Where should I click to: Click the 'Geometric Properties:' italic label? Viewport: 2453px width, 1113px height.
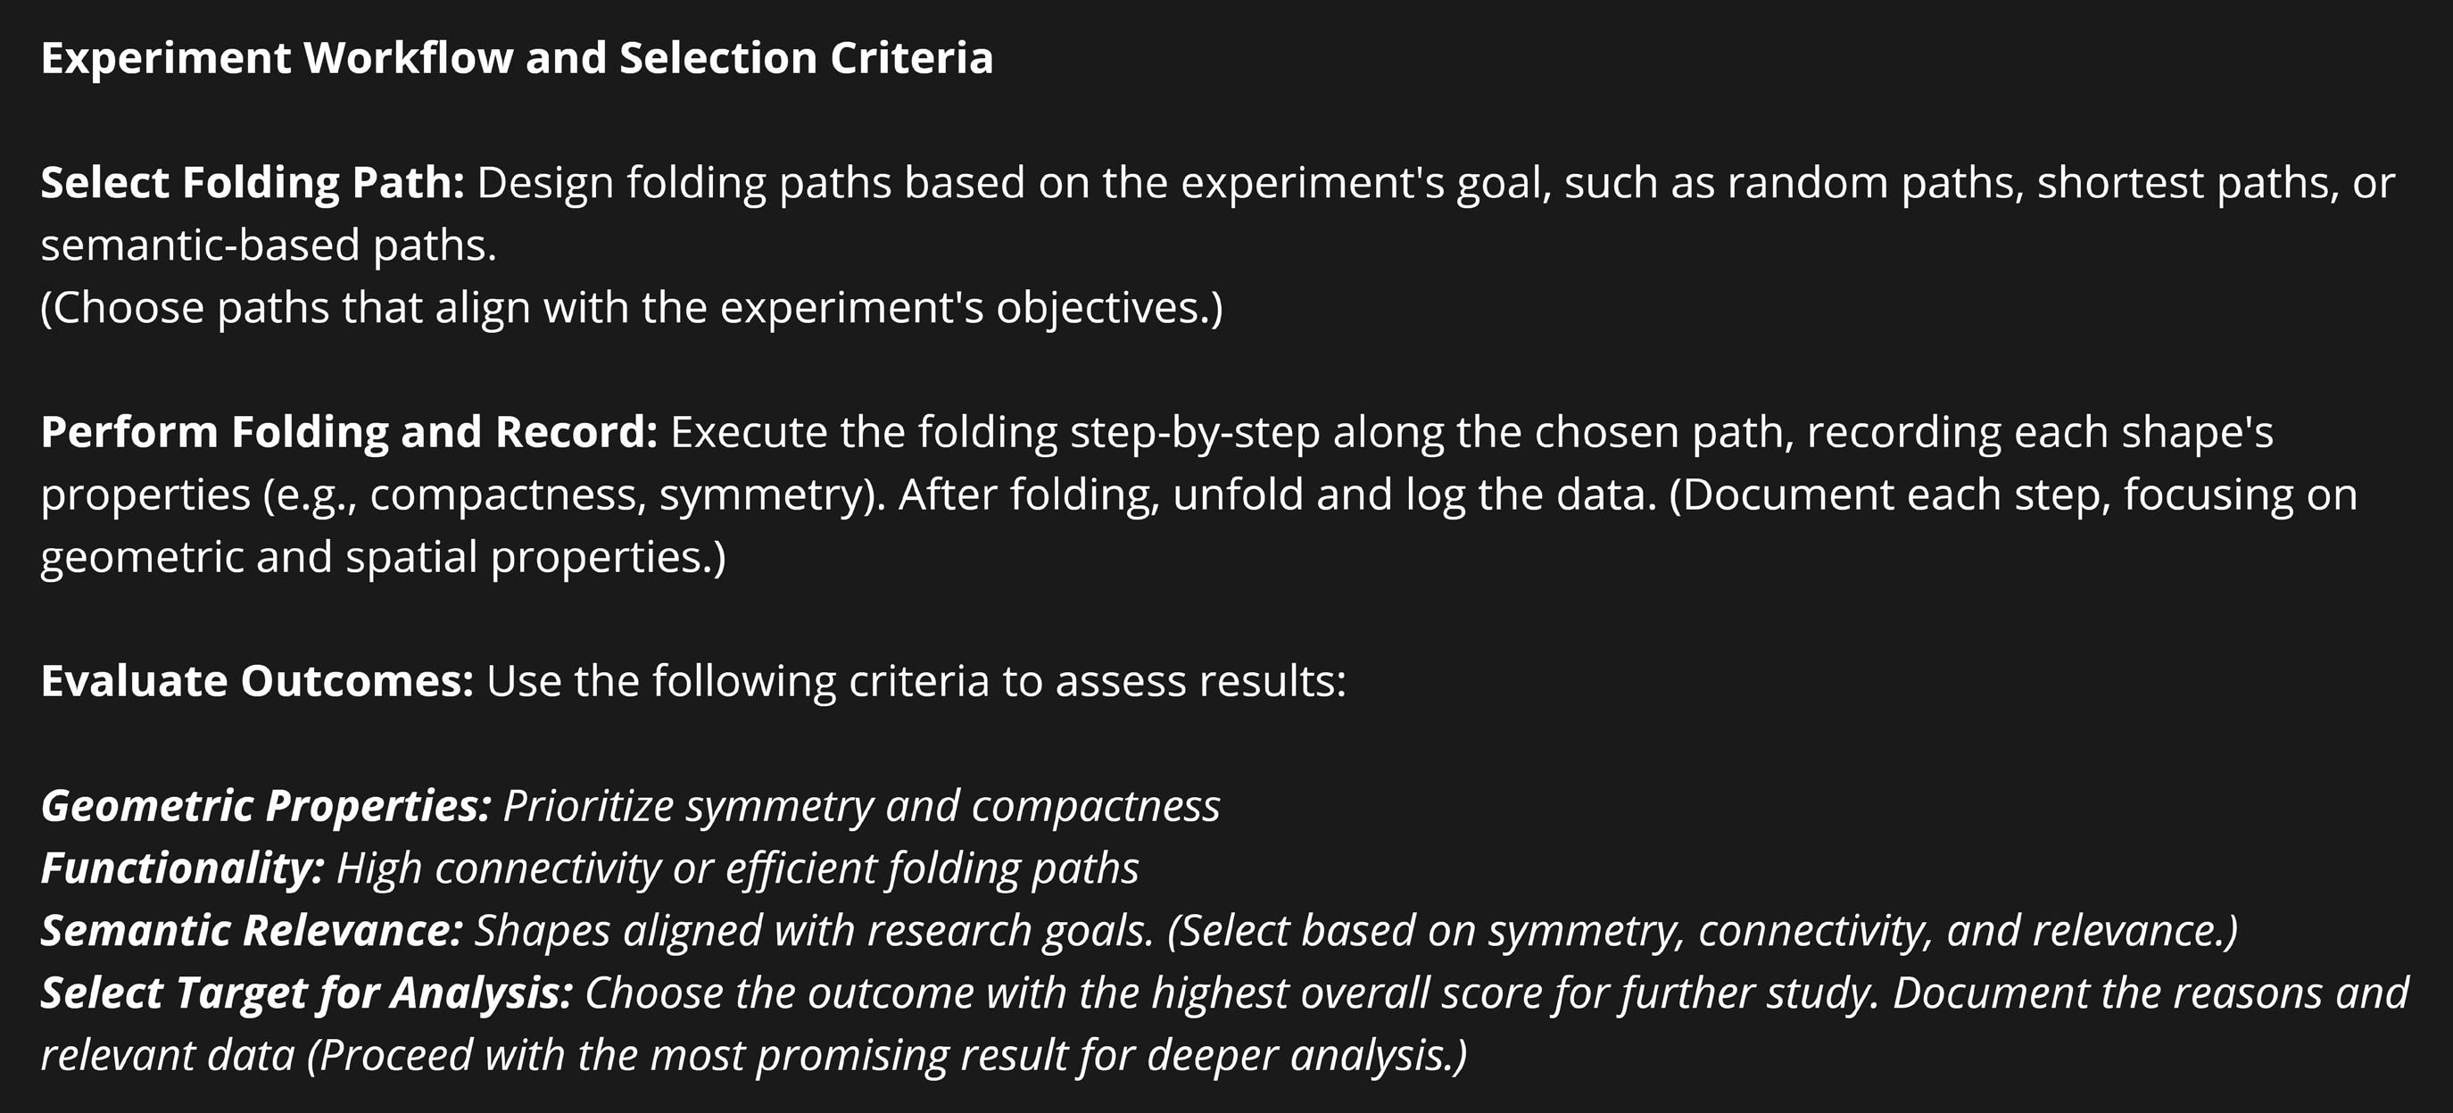[267, 807]
